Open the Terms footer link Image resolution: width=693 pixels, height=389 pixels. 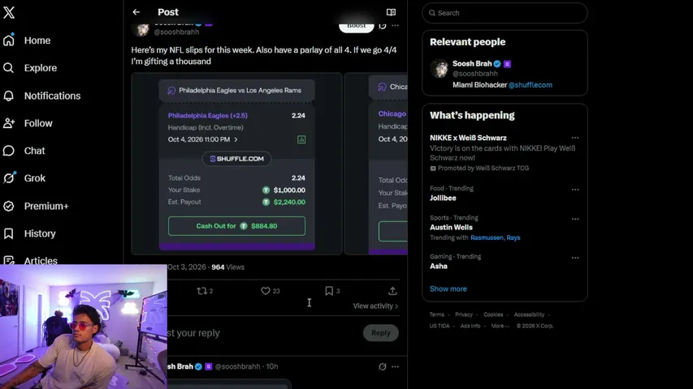point(436,315)
